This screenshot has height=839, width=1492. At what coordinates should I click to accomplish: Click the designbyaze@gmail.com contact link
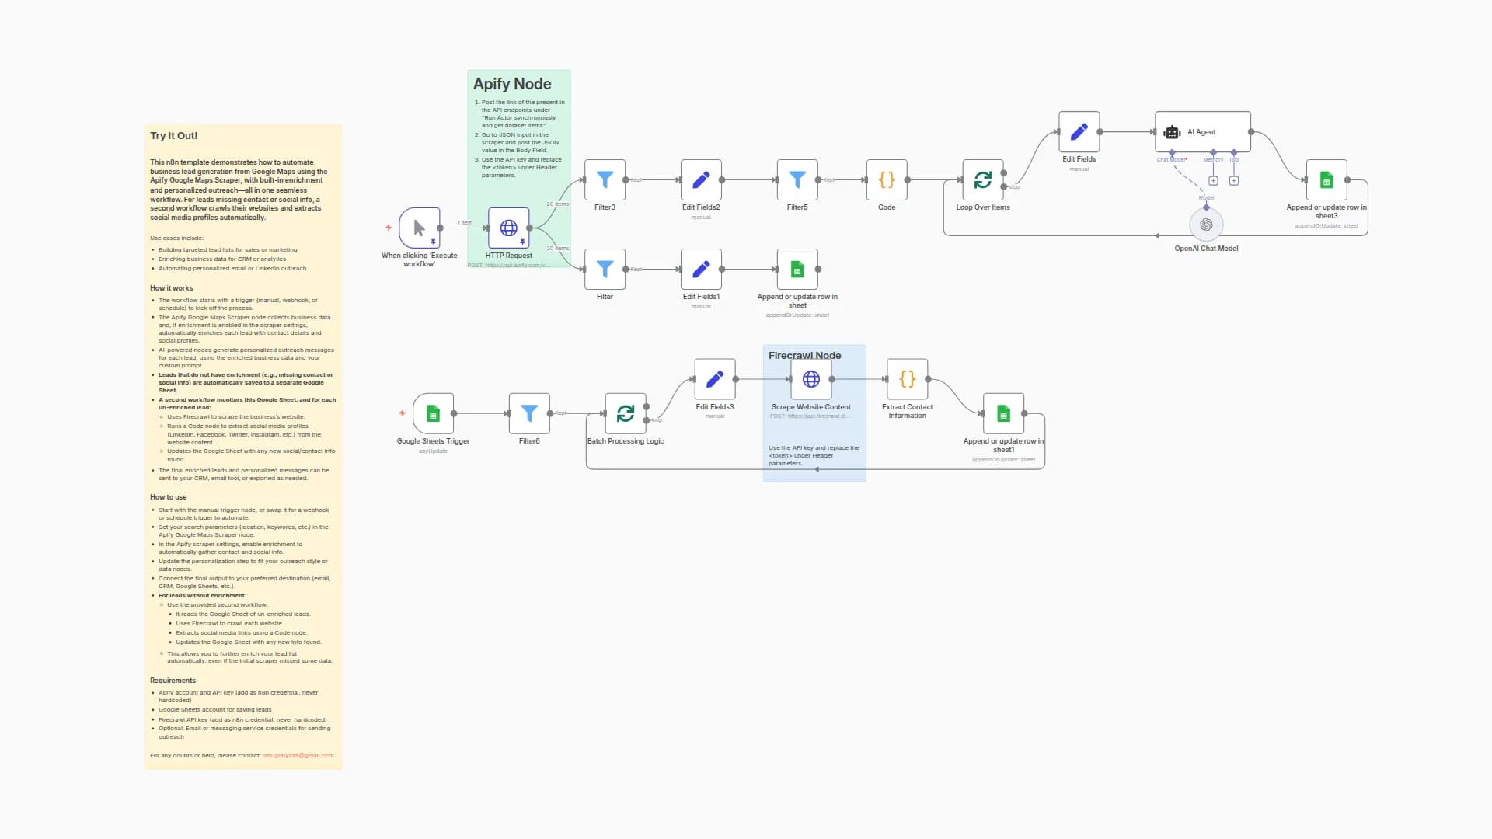pyautogui.click(x=298, y=755)
